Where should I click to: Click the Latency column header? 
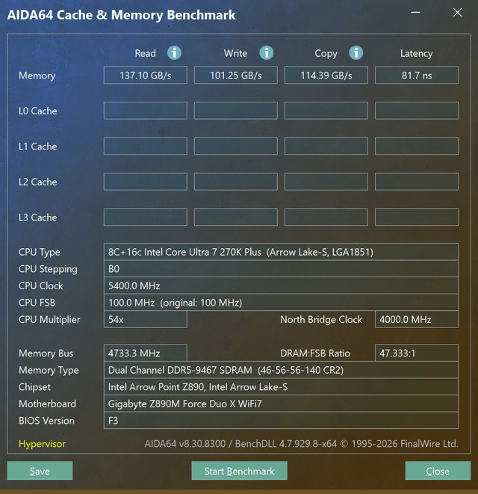click(416, 54)
